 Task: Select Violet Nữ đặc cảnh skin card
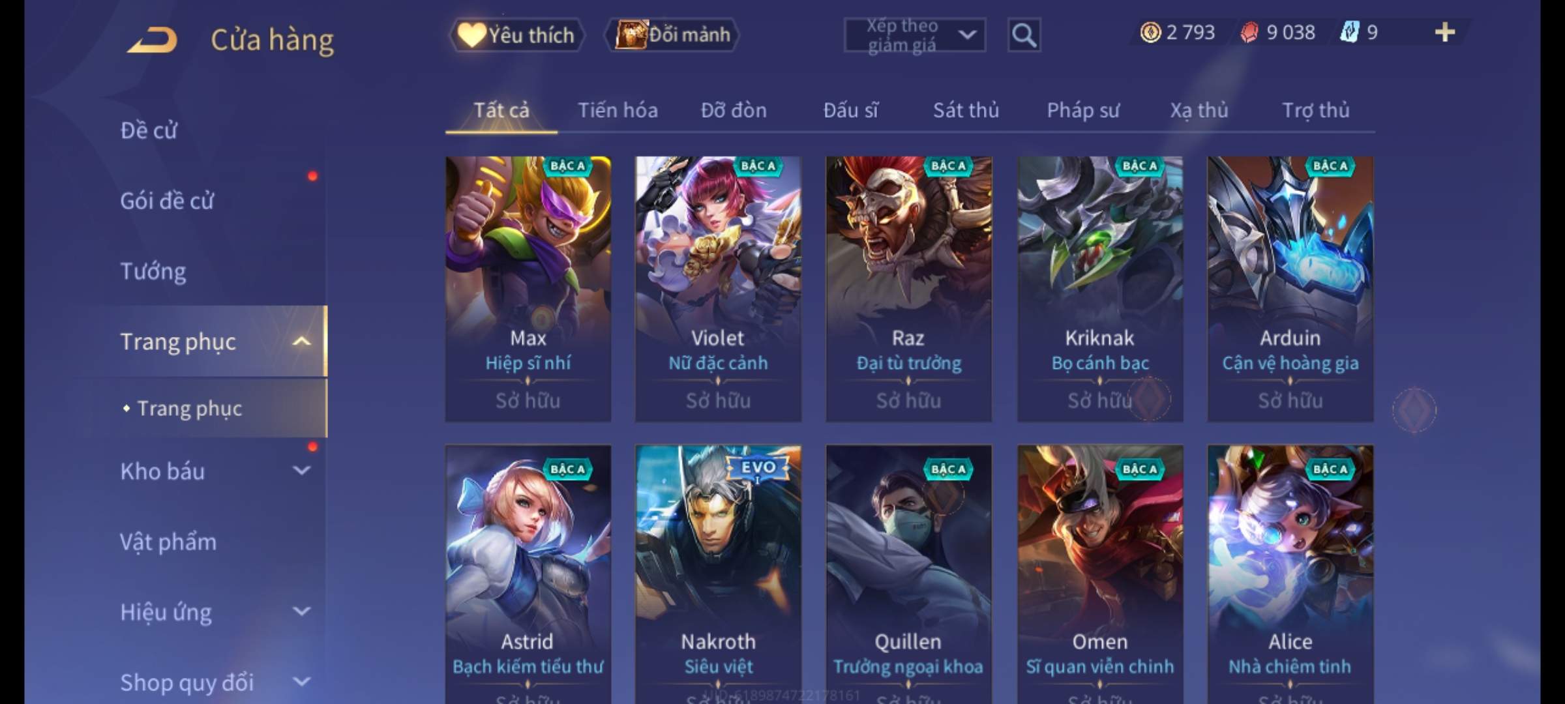(718, 289)
